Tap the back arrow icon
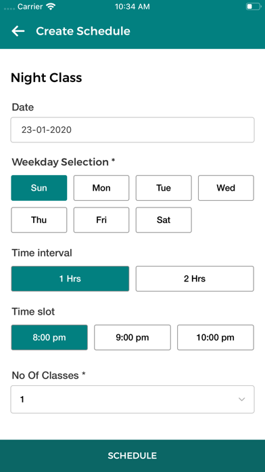Viewport: 265px width, 472px height. (18, 31)
